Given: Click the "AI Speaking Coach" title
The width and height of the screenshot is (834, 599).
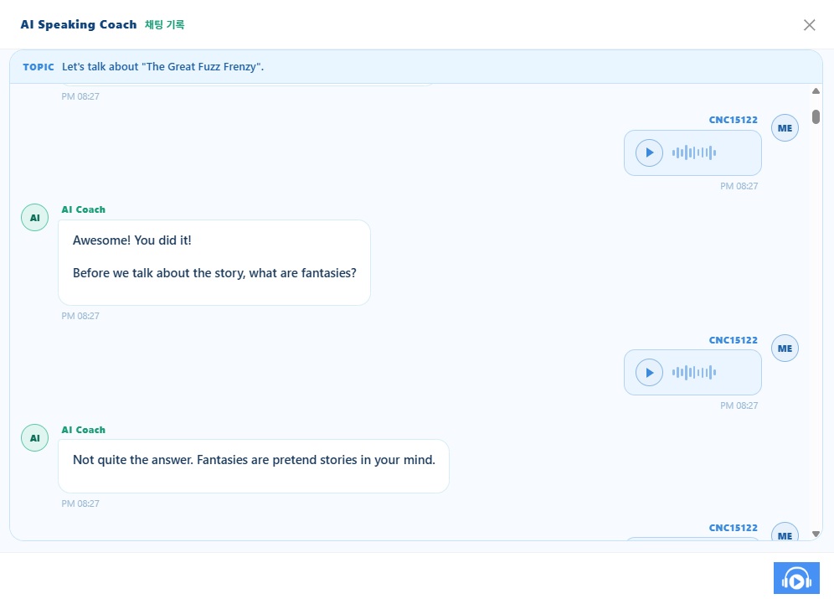Looking at the screenshot, I should (x=79, y=24).
